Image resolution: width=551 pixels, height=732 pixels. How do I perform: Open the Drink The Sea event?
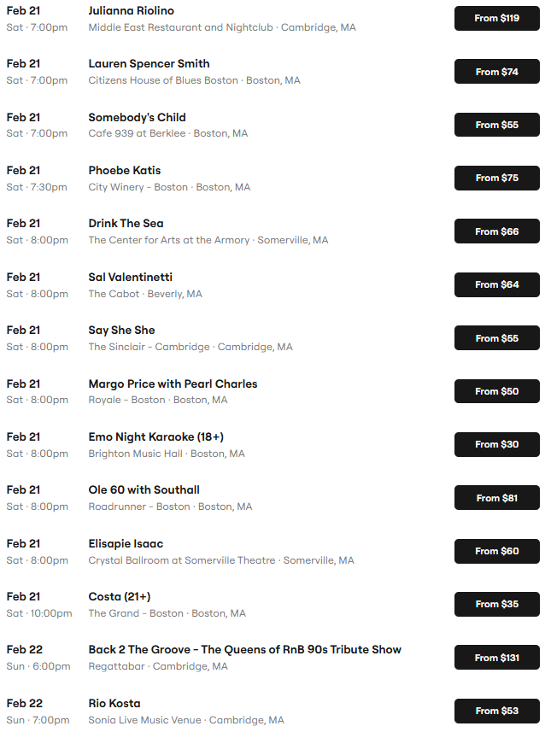click(x=126, y=223)
